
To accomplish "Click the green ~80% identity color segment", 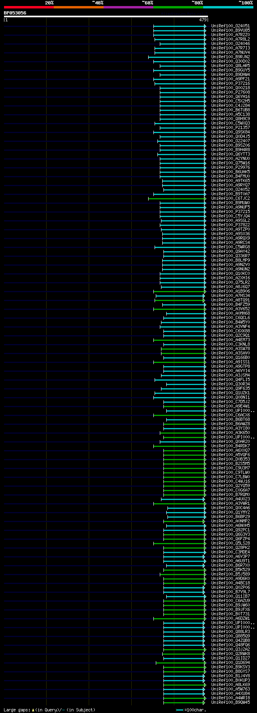I will point(178,7).
